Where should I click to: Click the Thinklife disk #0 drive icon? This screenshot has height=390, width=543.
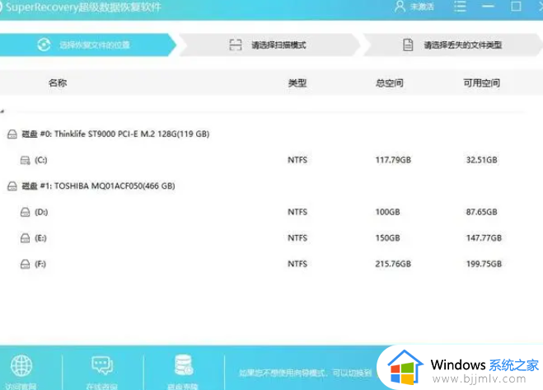(x=12, y=134)
